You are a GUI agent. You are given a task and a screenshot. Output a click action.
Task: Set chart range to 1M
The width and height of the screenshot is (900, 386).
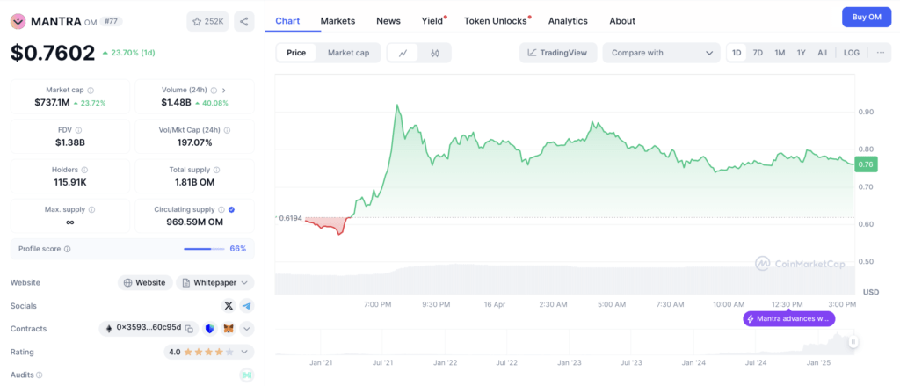point(780,53)
